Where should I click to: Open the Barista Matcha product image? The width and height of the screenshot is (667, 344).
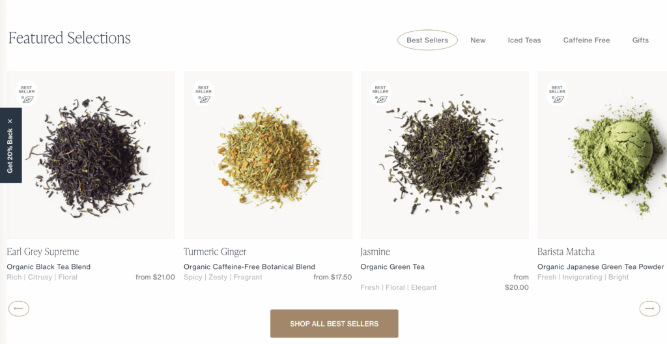[602, 155]
